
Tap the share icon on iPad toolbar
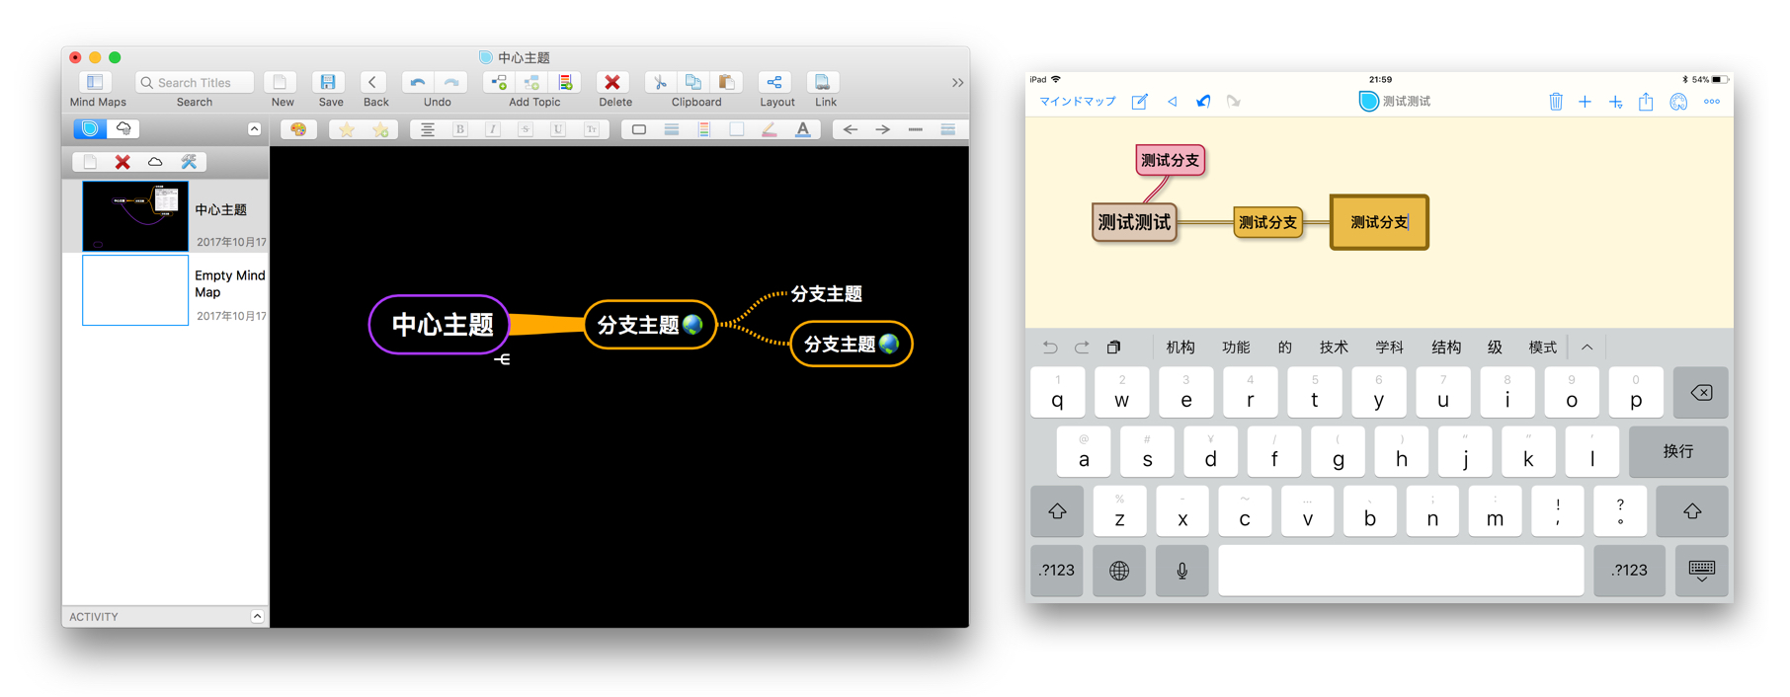1646,102
